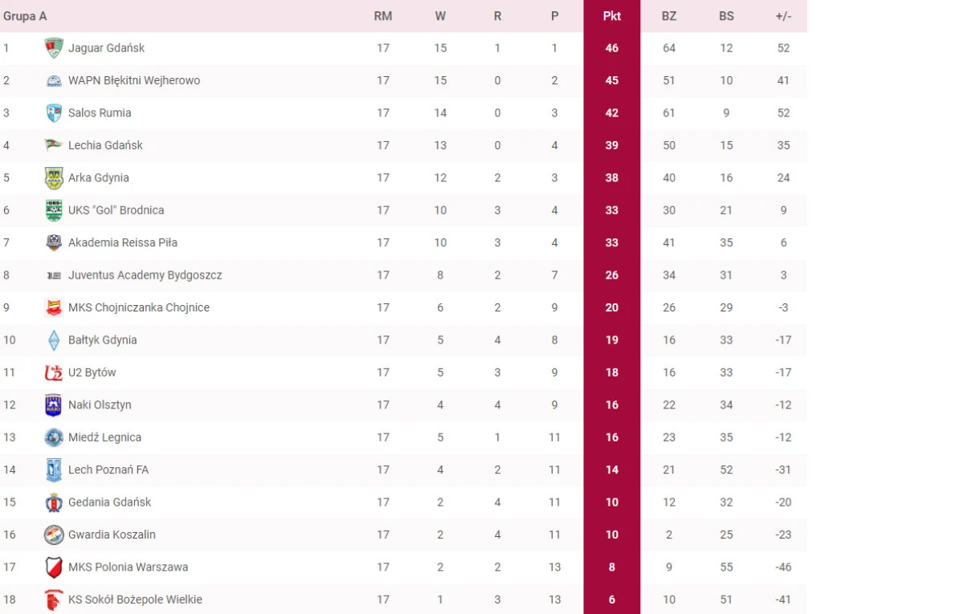Screen dimensions: 964x614
Task: Click the Salos Rumia team logo
Action: pos(54,113)
